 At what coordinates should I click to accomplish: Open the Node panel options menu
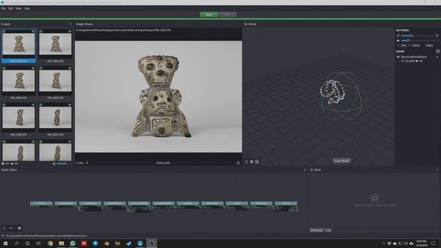(438, 170)
